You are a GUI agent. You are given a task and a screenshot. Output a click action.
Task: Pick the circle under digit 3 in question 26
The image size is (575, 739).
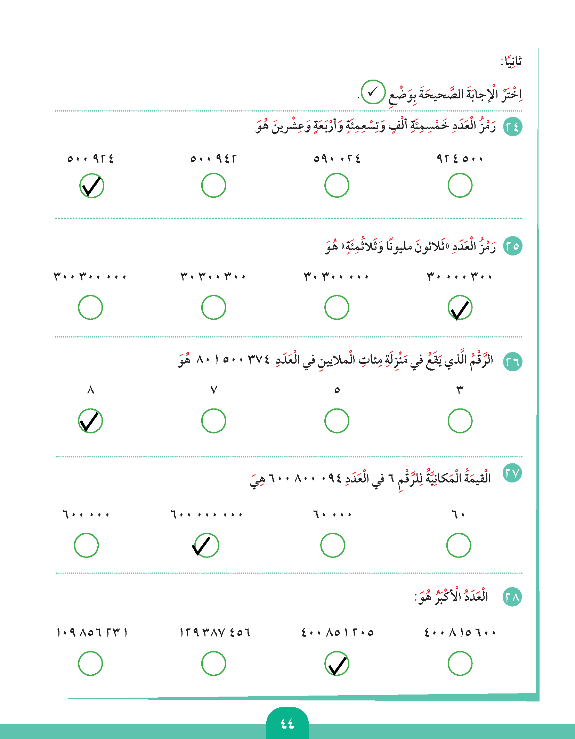[460, 421]
